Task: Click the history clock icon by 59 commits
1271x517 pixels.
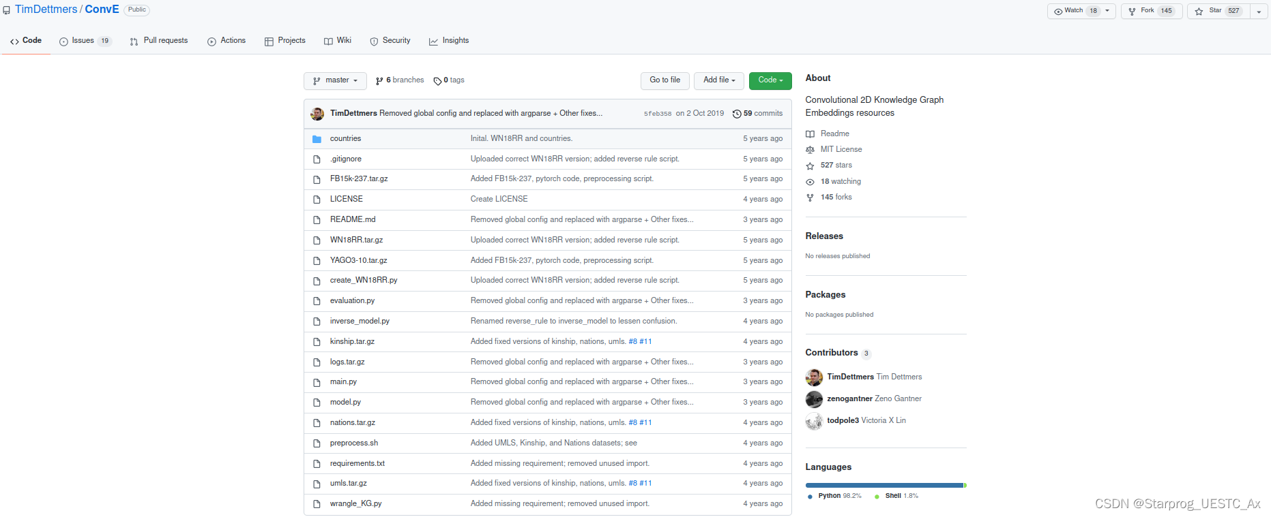Action: coord(737,114)
